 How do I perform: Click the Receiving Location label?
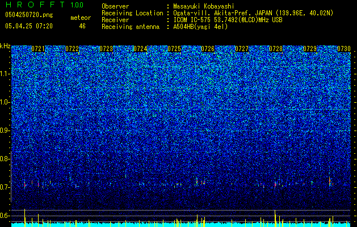(x=132, y=13)
